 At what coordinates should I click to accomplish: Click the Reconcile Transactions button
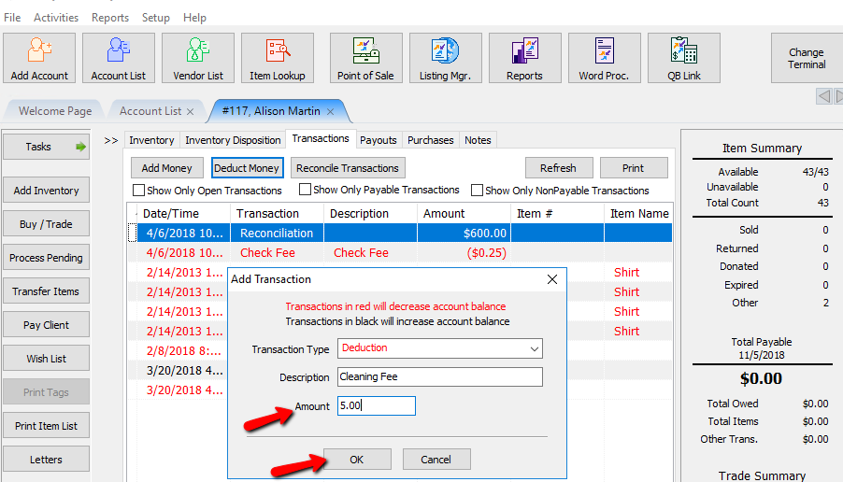348,168
